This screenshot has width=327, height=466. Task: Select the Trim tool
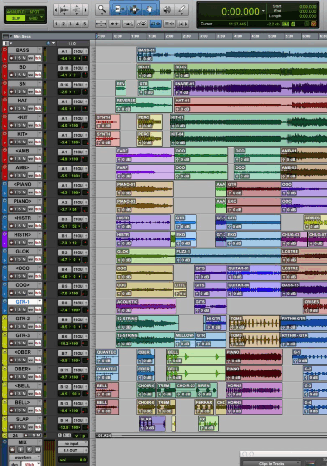pyautogui.click(x=119, y=9)
